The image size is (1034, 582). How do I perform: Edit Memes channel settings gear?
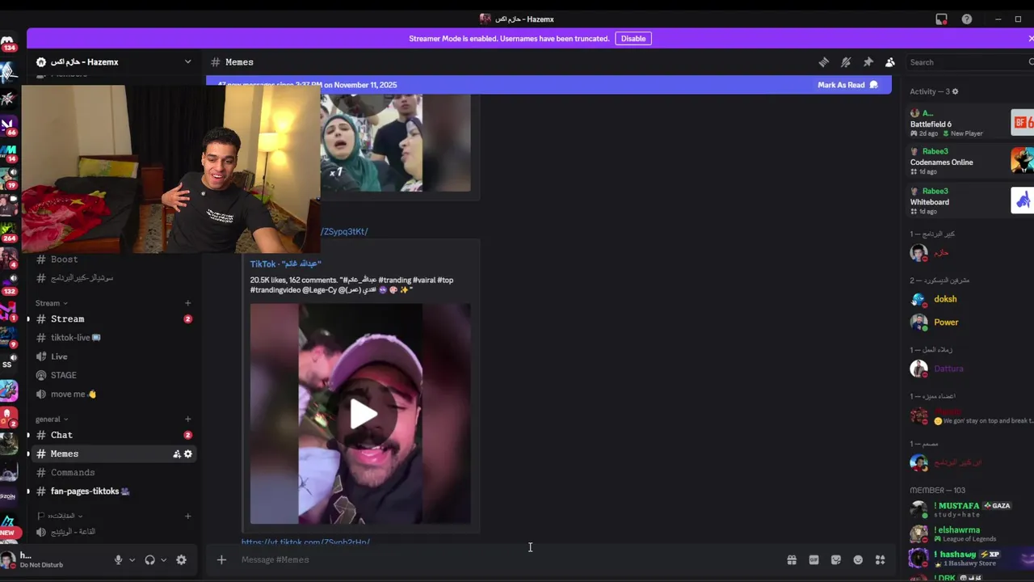point(188,453)
